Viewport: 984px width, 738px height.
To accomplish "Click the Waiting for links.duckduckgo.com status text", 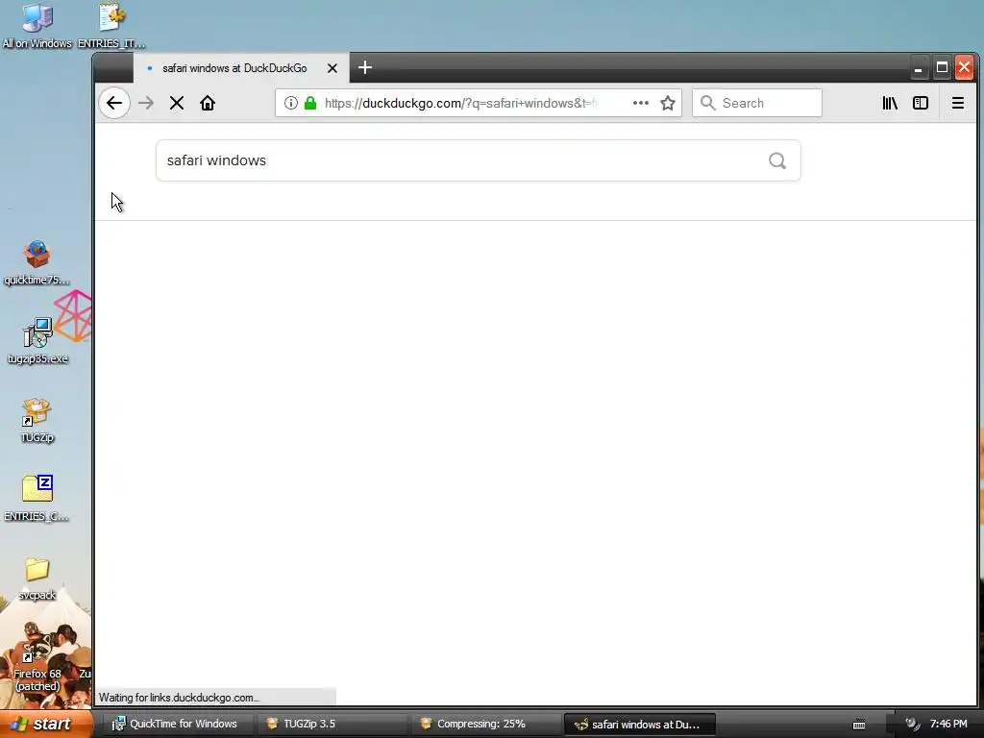I will click(179, 698).
